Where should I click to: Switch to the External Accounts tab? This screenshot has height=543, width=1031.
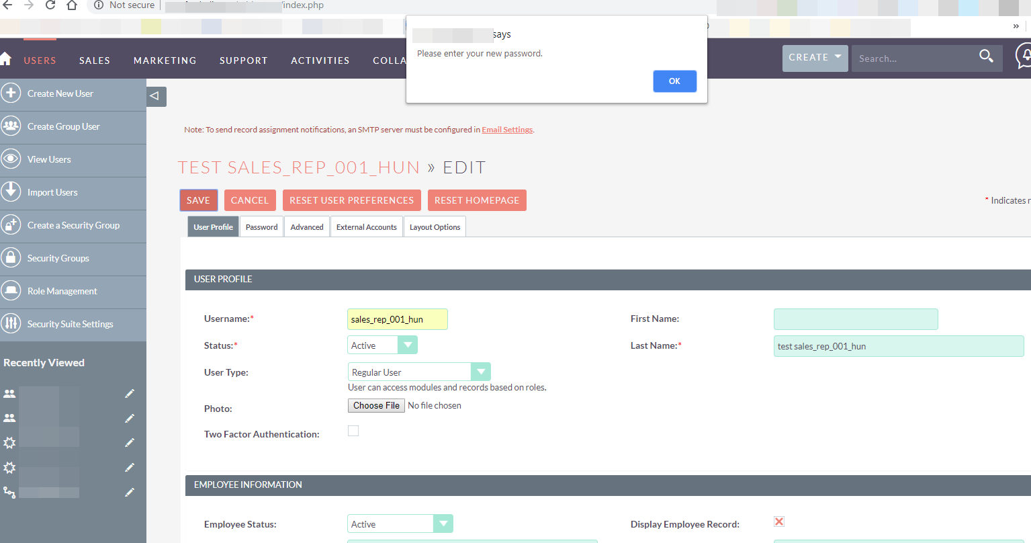click(367, 227)
